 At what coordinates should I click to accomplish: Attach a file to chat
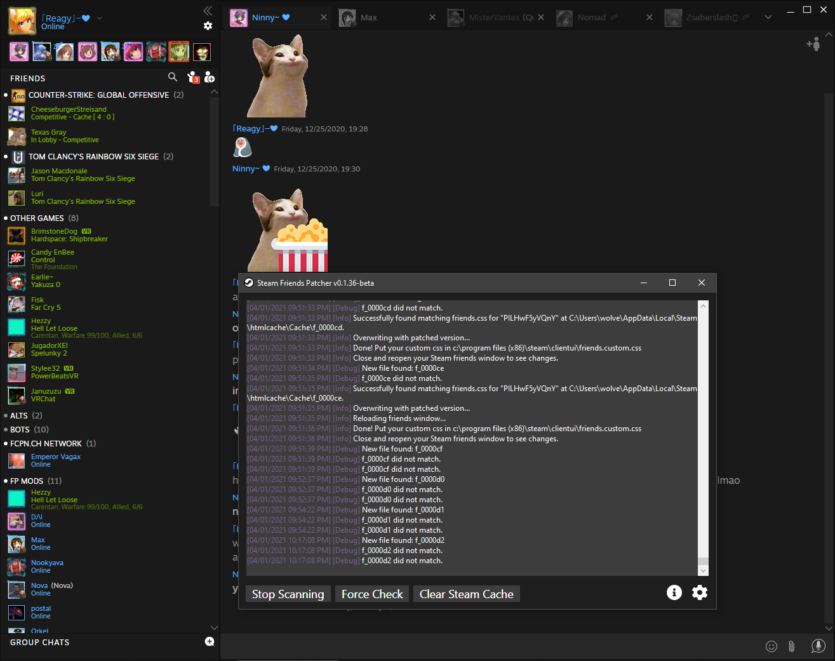(792, 646)
